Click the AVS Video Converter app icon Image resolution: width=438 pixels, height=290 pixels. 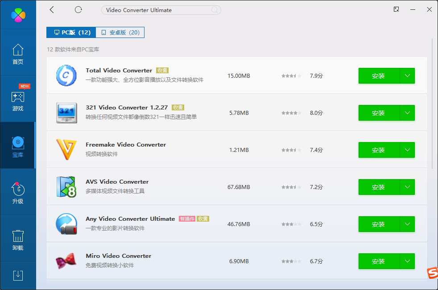click(66, 187)
